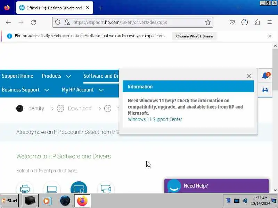
Task: Select the other devices product type icon
Action: tap(106, 188)
